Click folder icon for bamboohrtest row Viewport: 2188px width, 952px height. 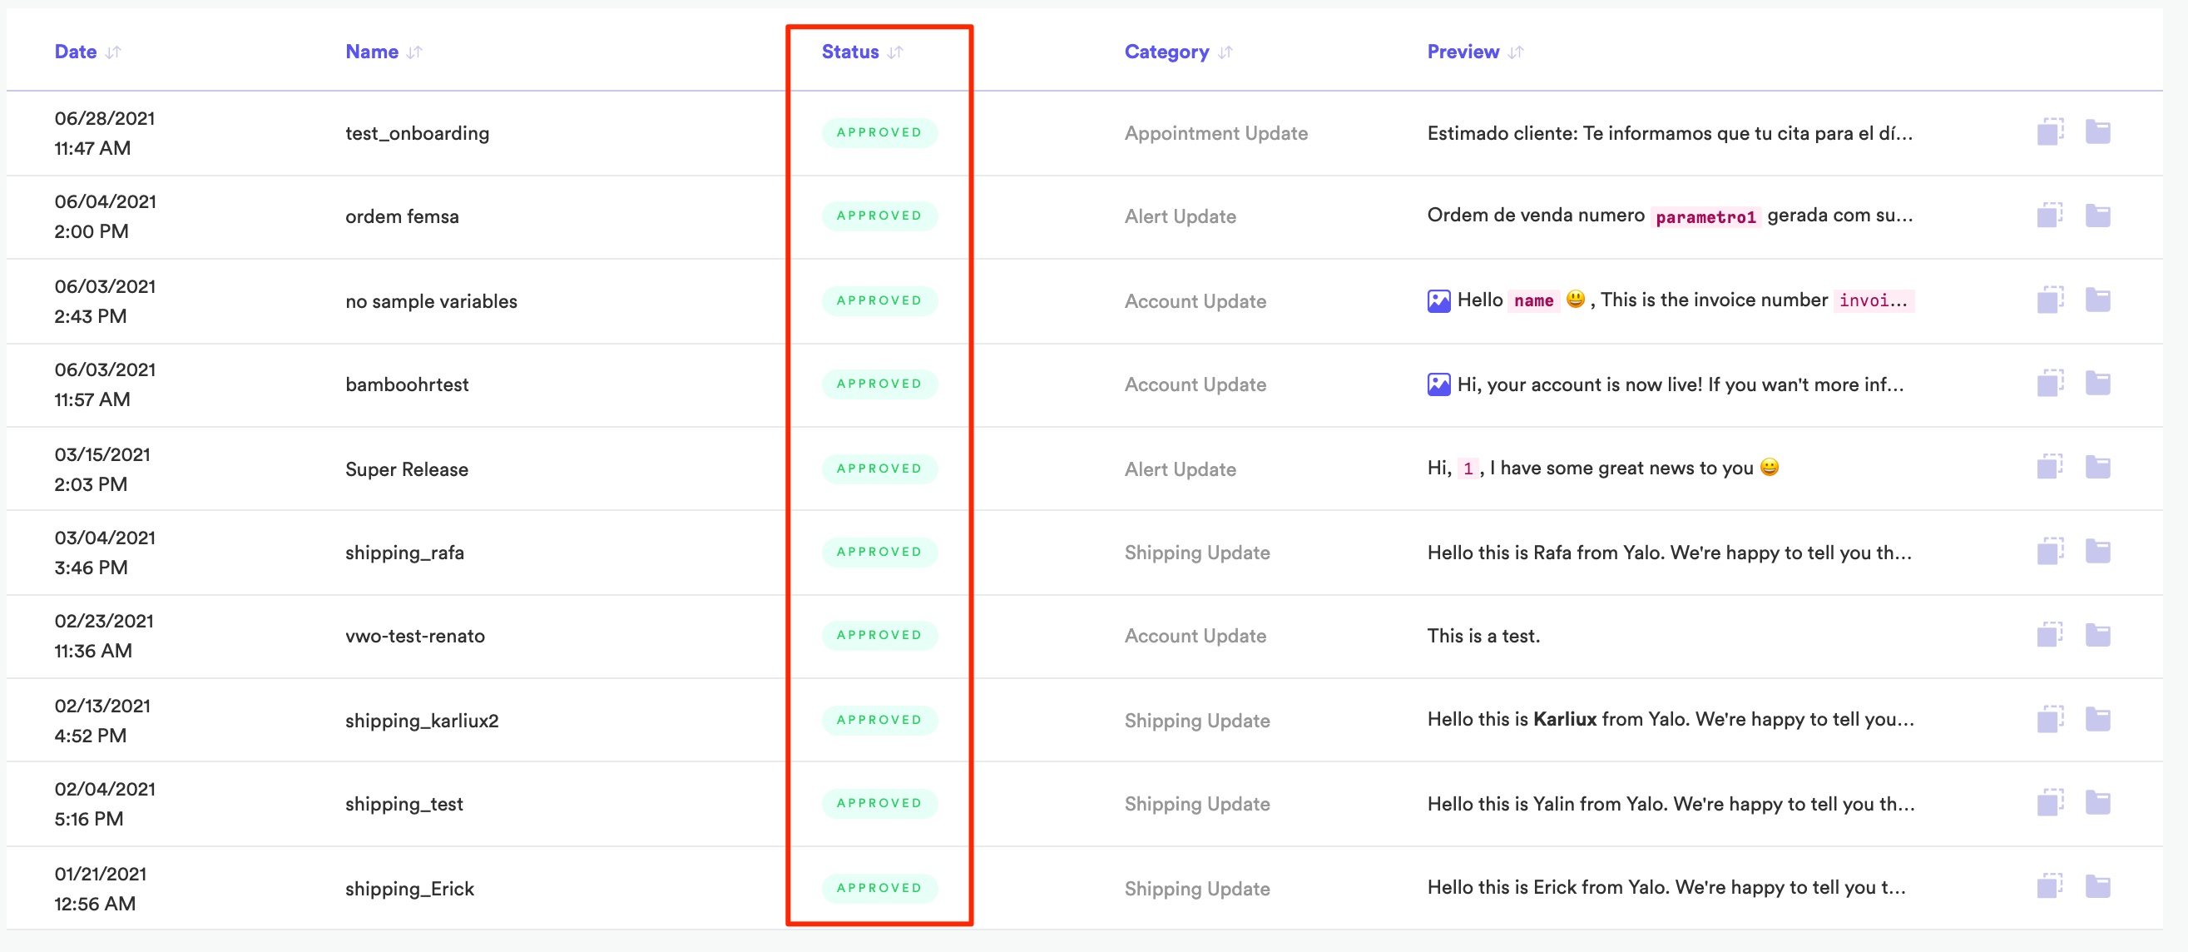(2097, 384)
